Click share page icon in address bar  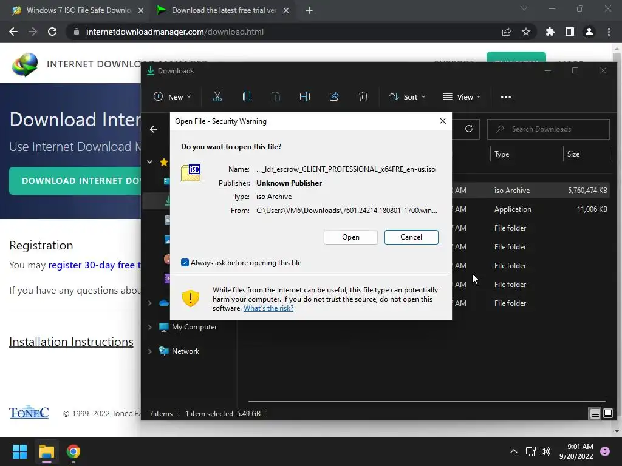pos(506,32)
